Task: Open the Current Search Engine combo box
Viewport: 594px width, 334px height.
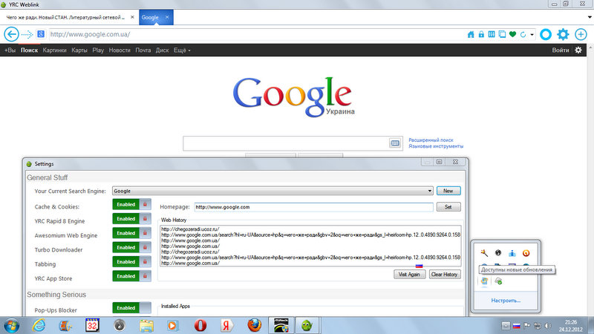Action: pyautogui.click(x=272, y=191)
